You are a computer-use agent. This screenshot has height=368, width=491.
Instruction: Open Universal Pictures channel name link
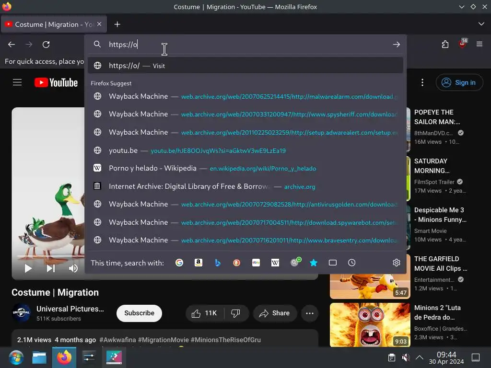coord(70,309)
